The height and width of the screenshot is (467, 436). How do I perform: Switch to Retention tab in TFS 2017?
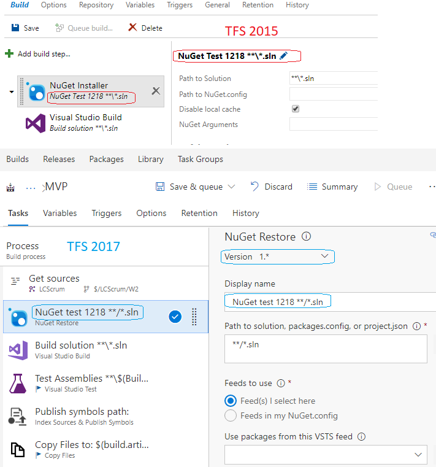click(x=199, y=213)
